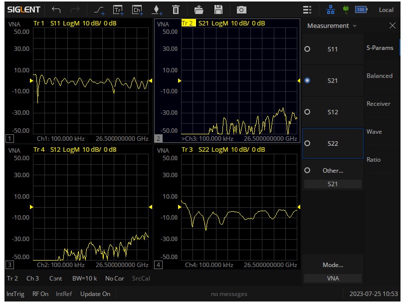Viewport: 405px width, 303px height.
Task: Open file using the folder icon
Action: pos(199,9)
